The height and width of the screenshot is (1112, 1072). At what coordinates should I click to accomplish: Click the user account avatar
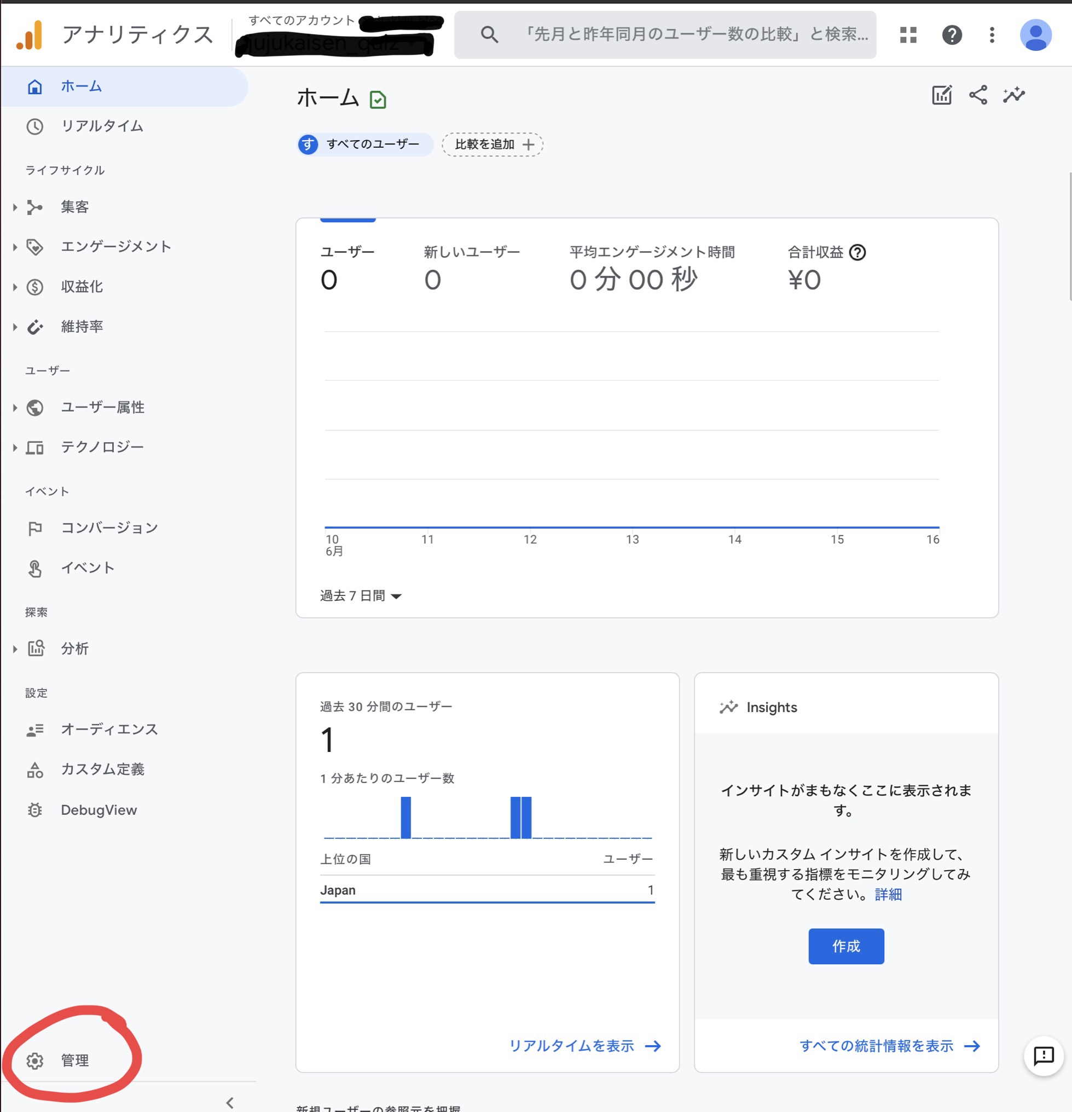pos(1035,35)
